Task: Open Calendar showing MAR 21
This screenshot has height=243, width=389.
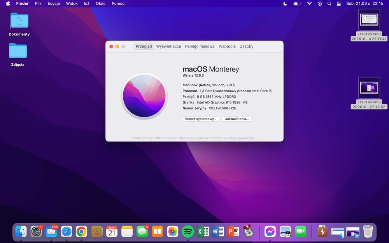Action: click(112, 232)
